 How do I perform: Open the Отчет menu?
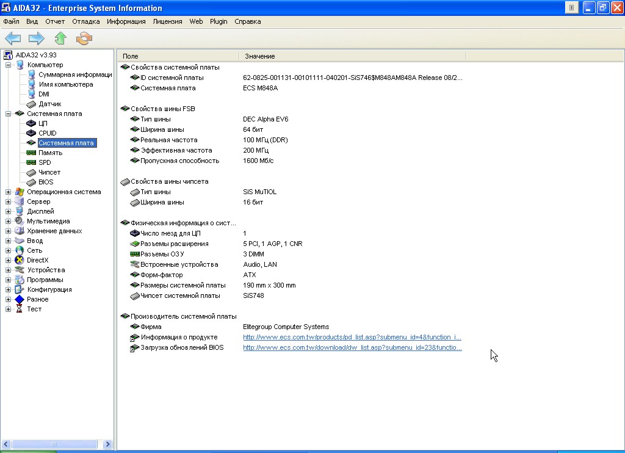point(55,21)
